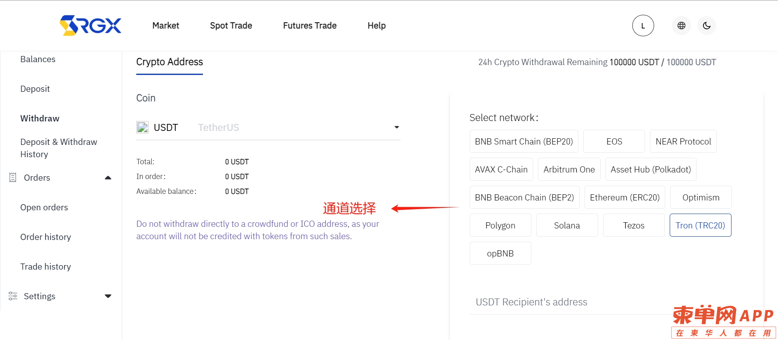778x340 pixels.
Task: Open the Spot Trade menu
Action: click(x=231, y=26)
